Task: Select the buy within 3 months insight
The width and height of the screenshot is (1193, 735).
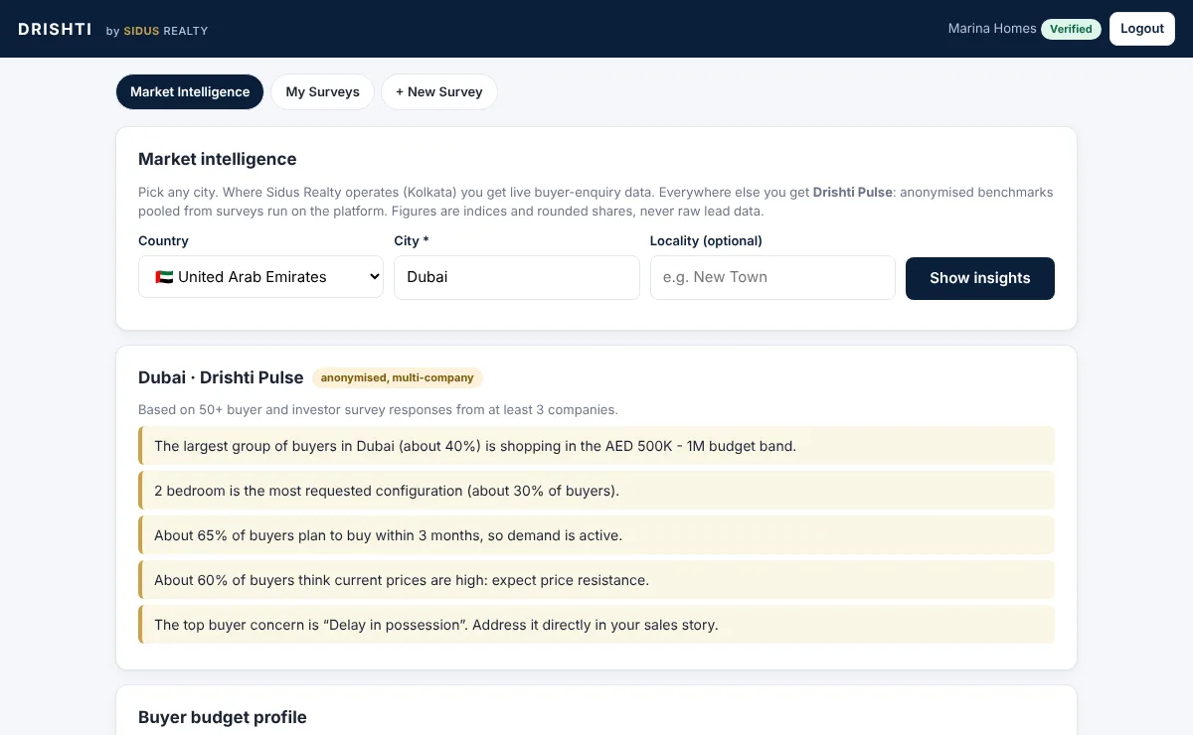Action: [x=596, y=535]
